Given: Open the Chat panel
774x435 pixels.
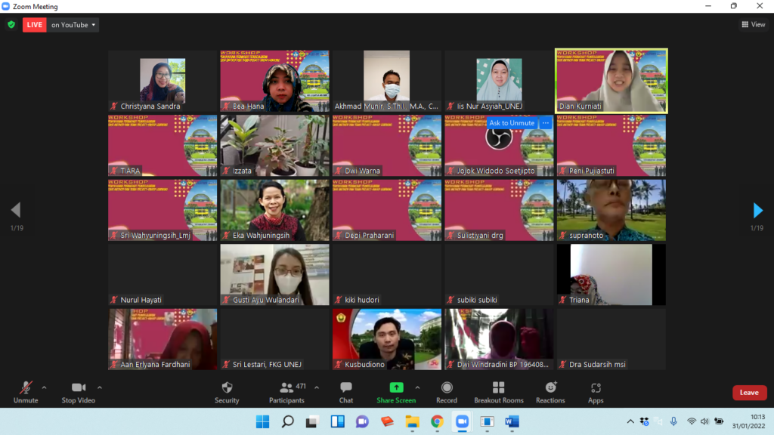Looking at the screenshot, I should [345, 391].
